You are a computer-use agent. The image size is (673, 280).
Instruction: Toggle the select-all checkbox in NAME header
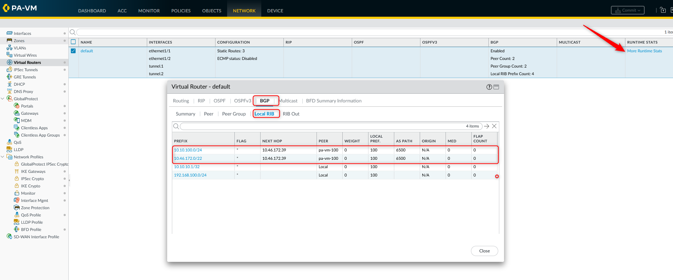tap(73, 42)
